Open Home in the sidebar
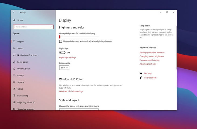 [x=20, y=20]
